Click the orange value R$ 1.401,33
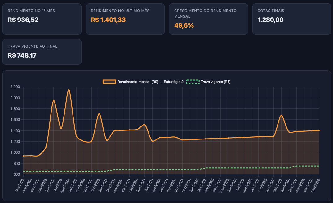This screenshot has height=203, width=333. [x=108, y=20]
